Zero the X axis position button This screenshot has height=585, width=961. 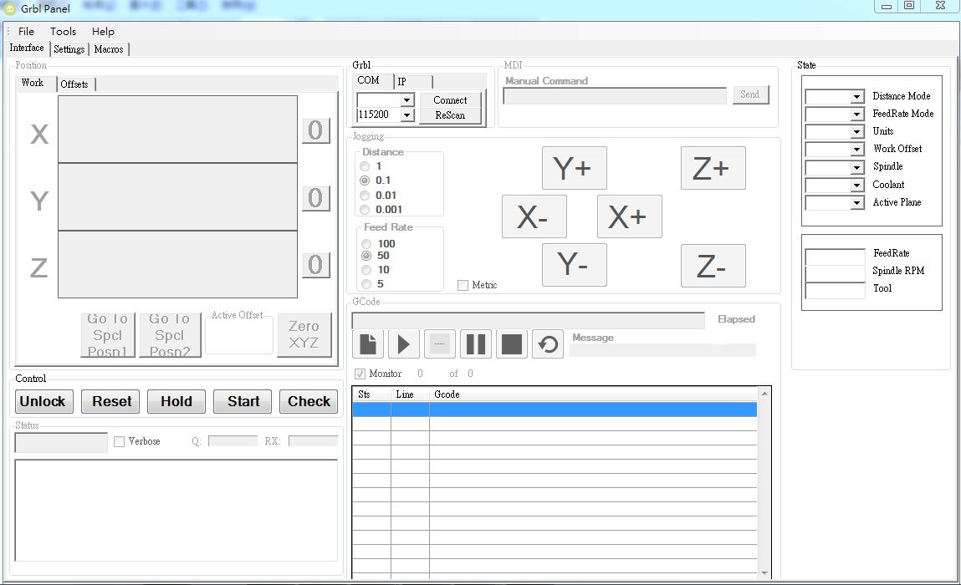click(315, 130)
